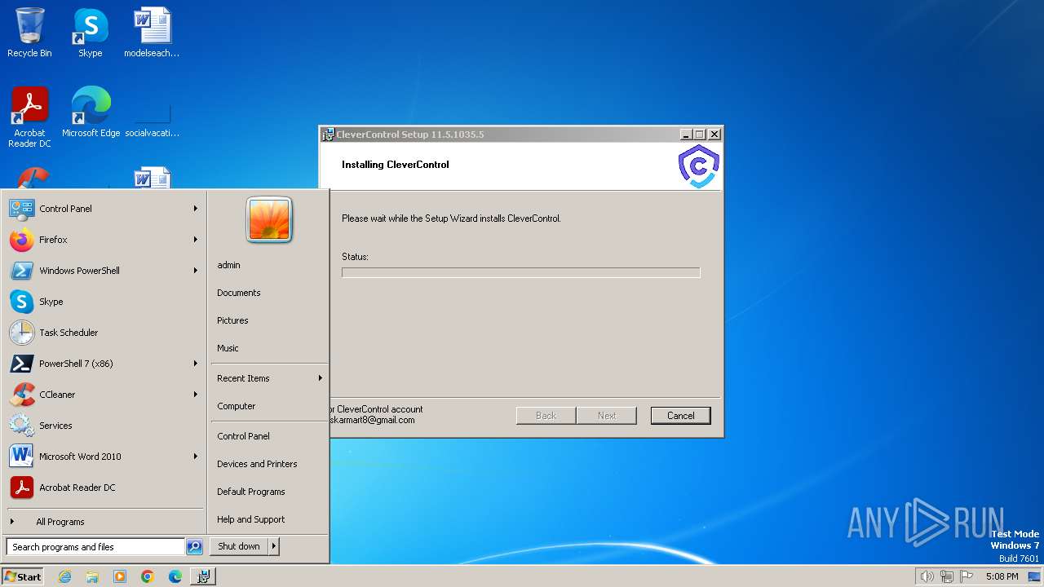Viewport: 1044px width, 587px height.
Task: Expand the Recent Items submenu arrow
Action: coord(321,378)
